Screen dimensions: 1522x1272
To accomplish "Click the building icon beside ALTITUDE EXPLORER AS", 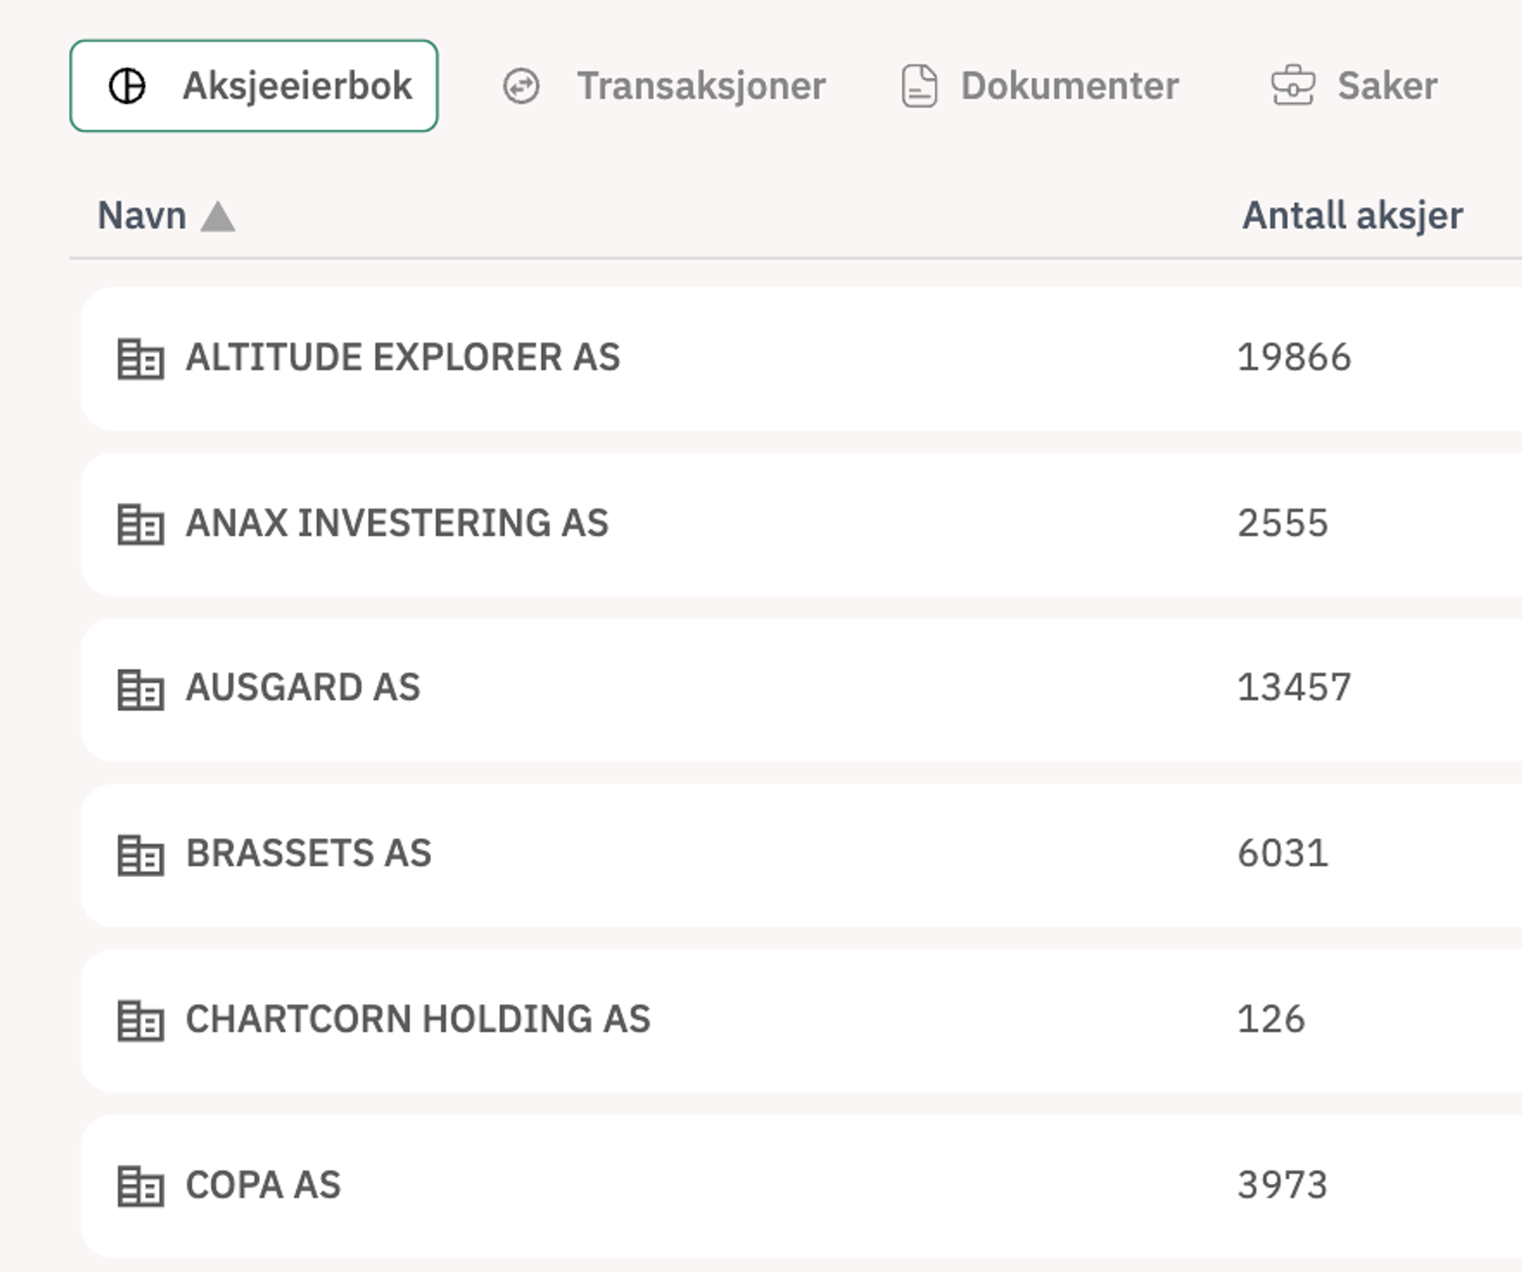I will (x=140, y=358).
